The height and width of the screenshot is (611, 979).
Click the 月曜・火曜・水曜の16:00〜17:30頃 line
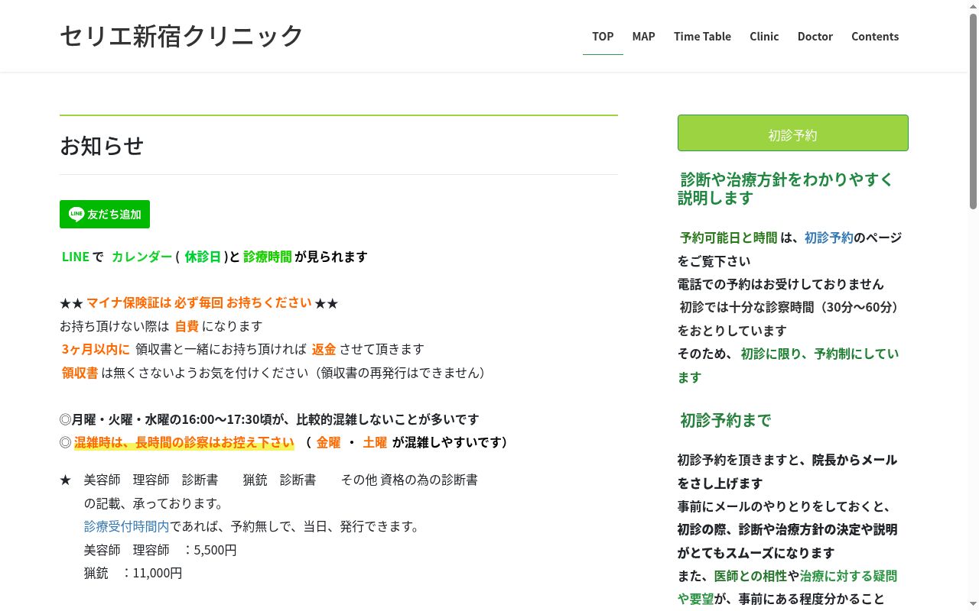tap(269, 419)
